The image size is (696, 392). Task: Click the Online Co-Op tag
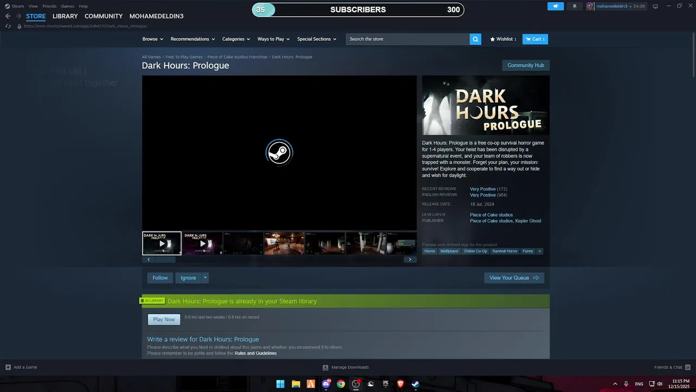(x=475, y=251)
